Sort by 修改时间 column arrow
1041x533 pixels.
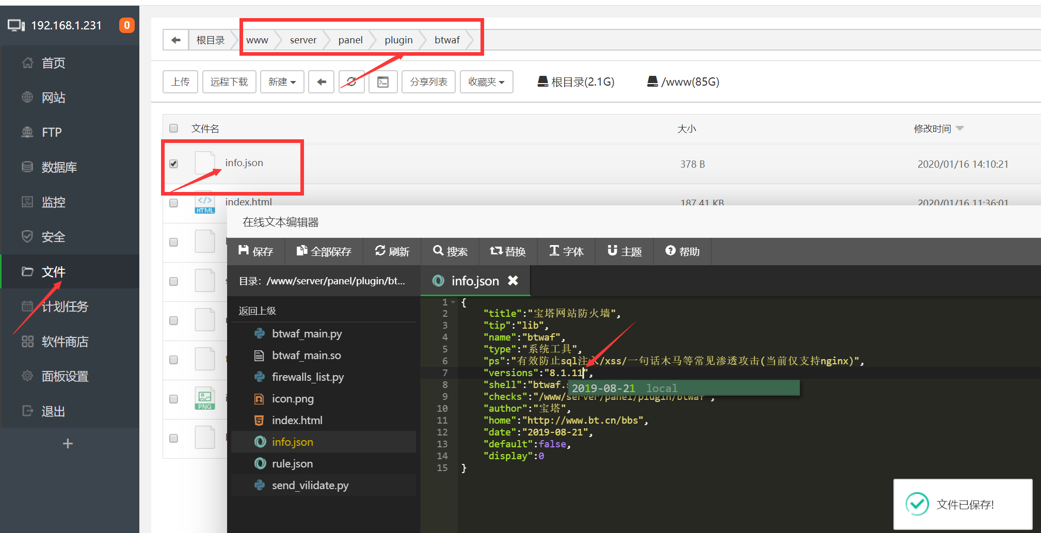click(x=959, y=128)
